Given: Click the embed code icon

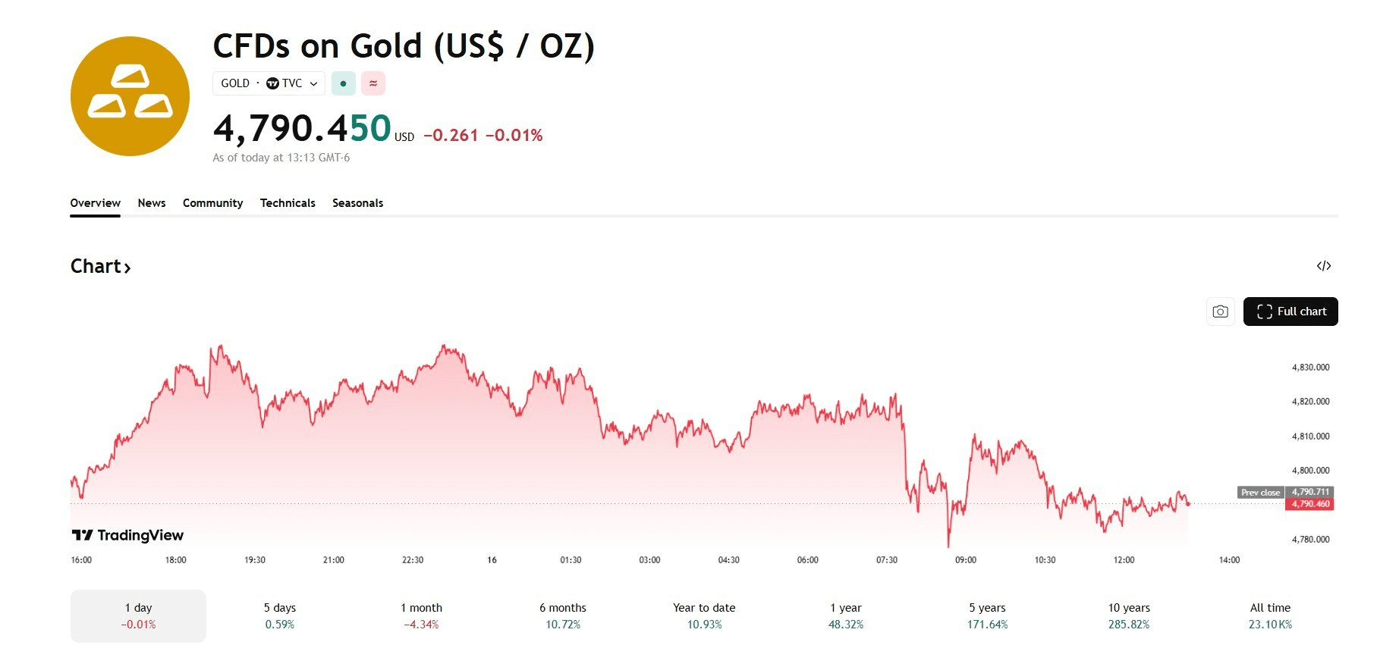Looking at the screenshot, I should pos(1323,266).
